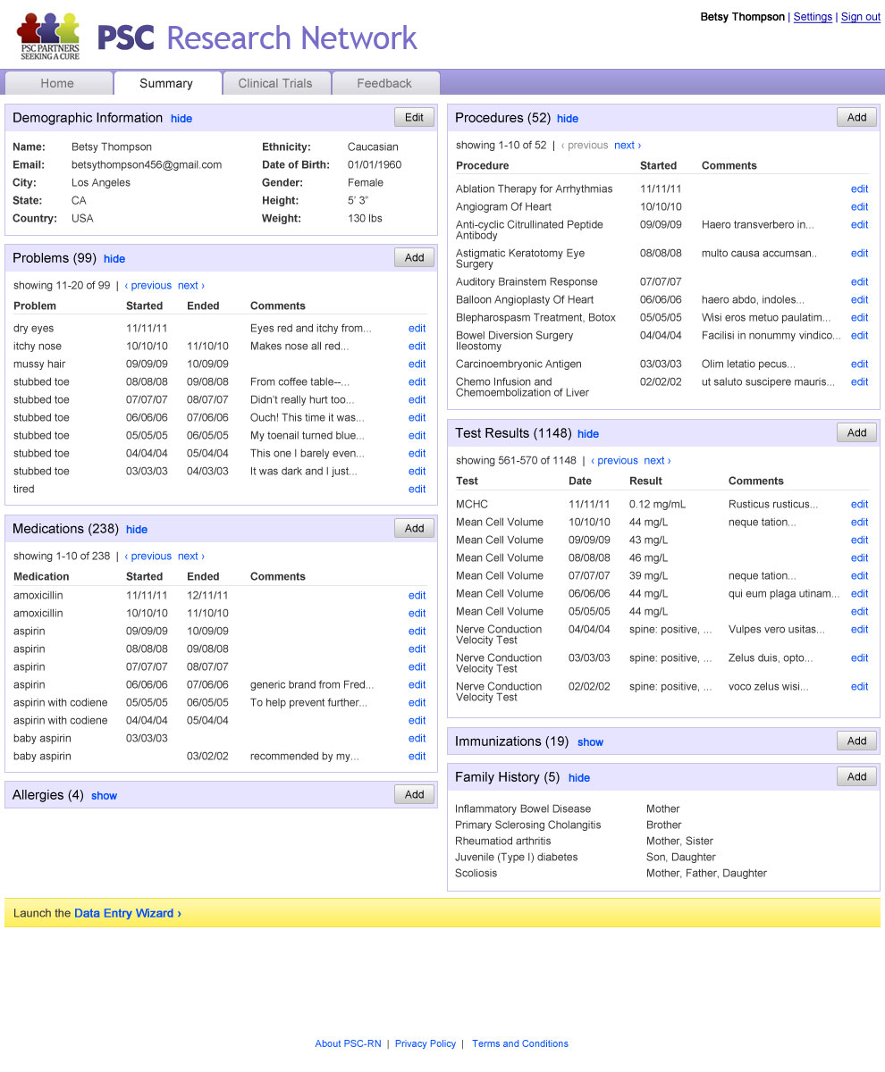The width and height of the screenshot is (885, 1072).
Task: Expand the Immunizations section
Action: pyautogui.click(x=590, y=742)
